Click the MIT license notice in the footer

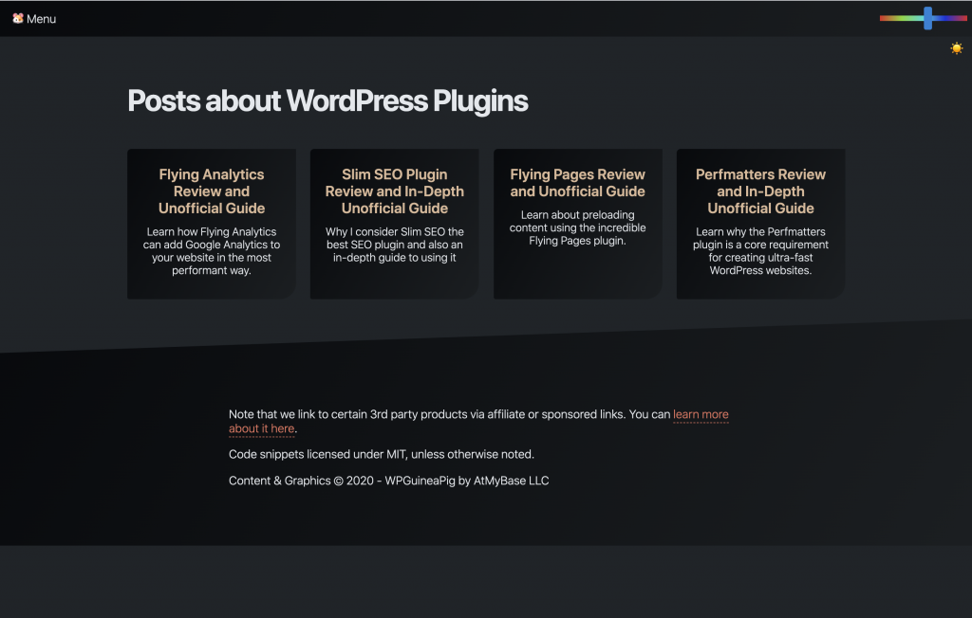(x=382, y=454)
